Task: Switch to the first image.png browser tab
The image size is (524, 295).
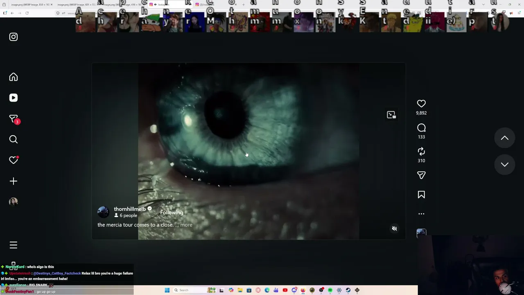Action: (x=31, y=5)
